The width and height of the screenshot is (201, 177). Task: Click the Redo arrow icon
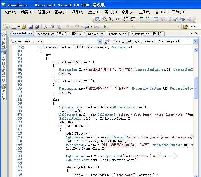(77, 27)
